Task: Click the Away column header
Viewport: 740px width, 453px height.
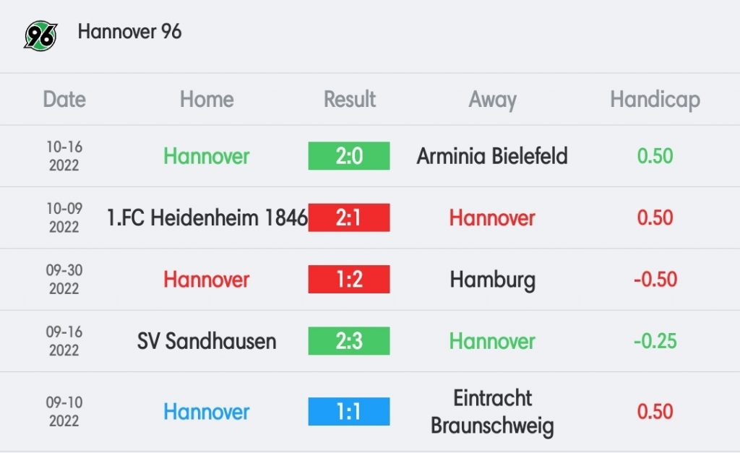Action: 492,100
